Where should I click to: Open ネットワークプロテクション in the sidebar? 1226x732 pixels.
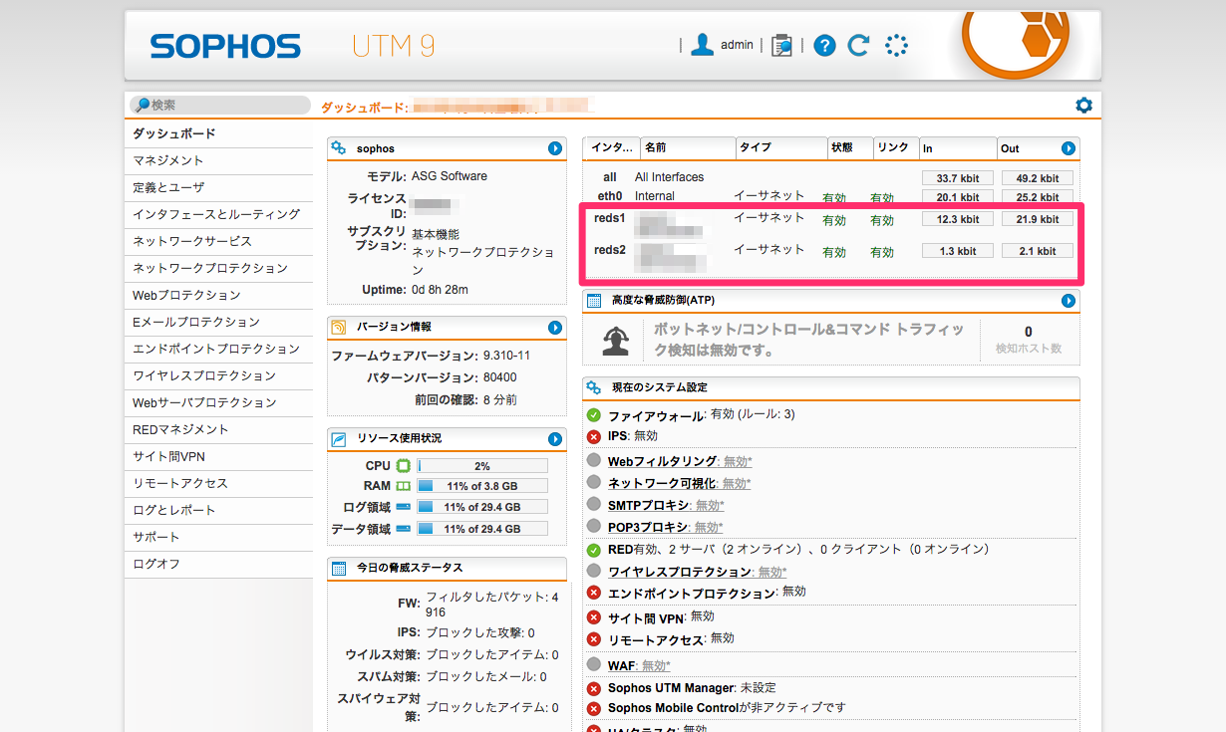point(218,268)
